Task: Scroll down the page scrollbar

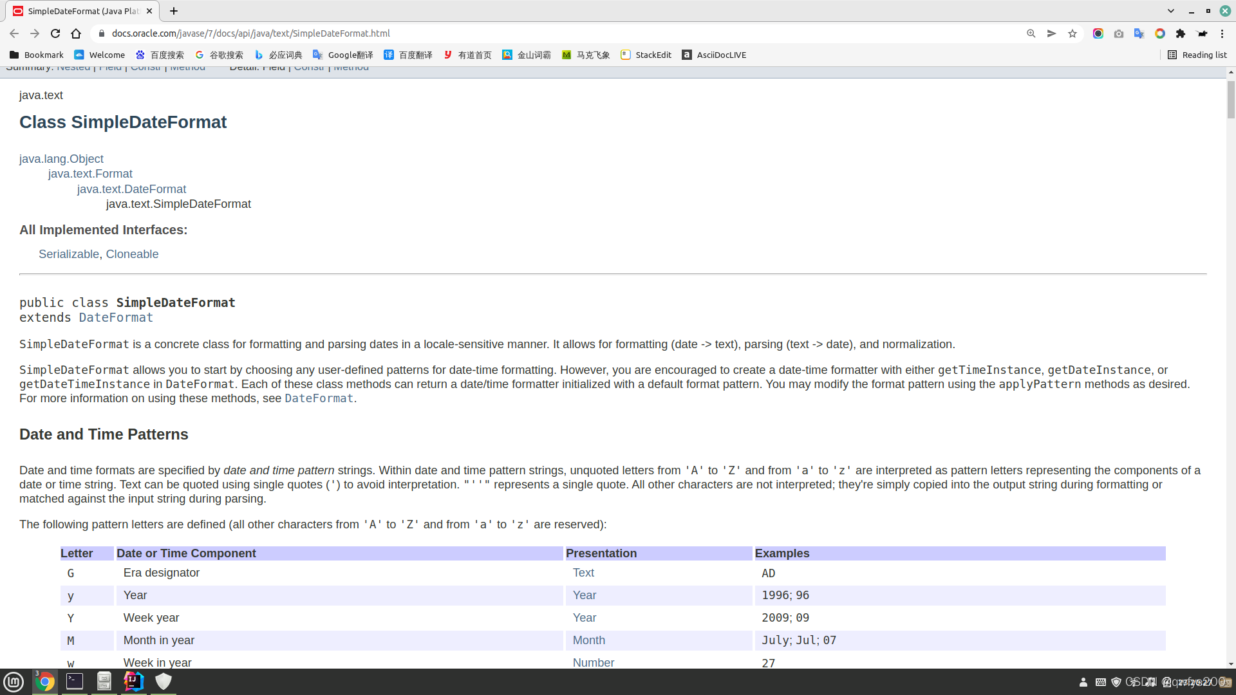Action: click(1230, 665)
